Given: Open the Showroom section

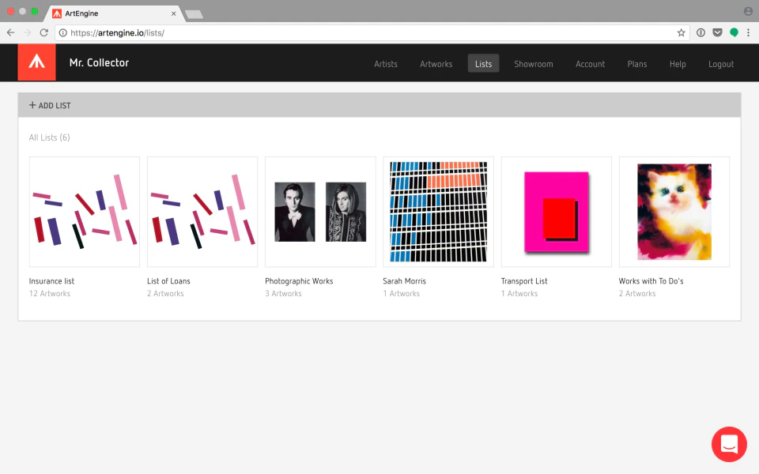Looking at the screenshot, I should click(533, 64).
